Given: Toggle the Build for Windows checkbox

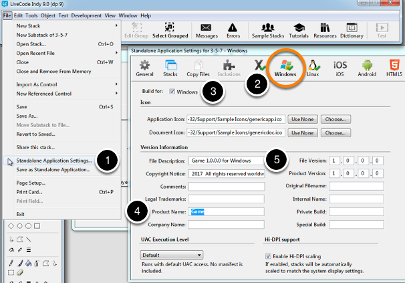Looking at the screenshot, I should pos(172,92).
